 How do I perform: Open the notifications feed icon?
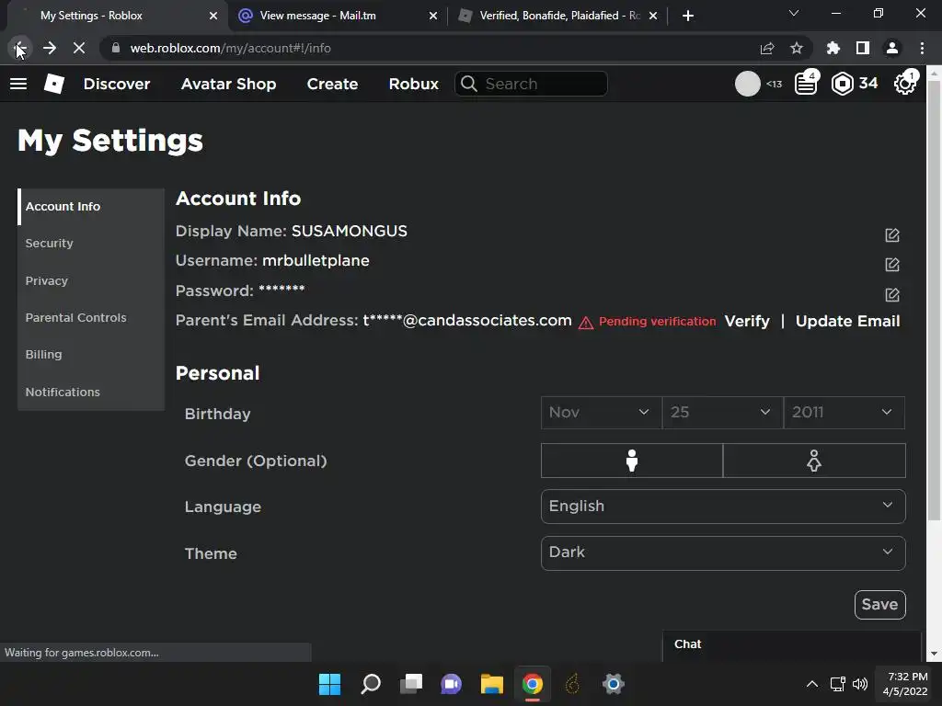click(x=806, y=84)
